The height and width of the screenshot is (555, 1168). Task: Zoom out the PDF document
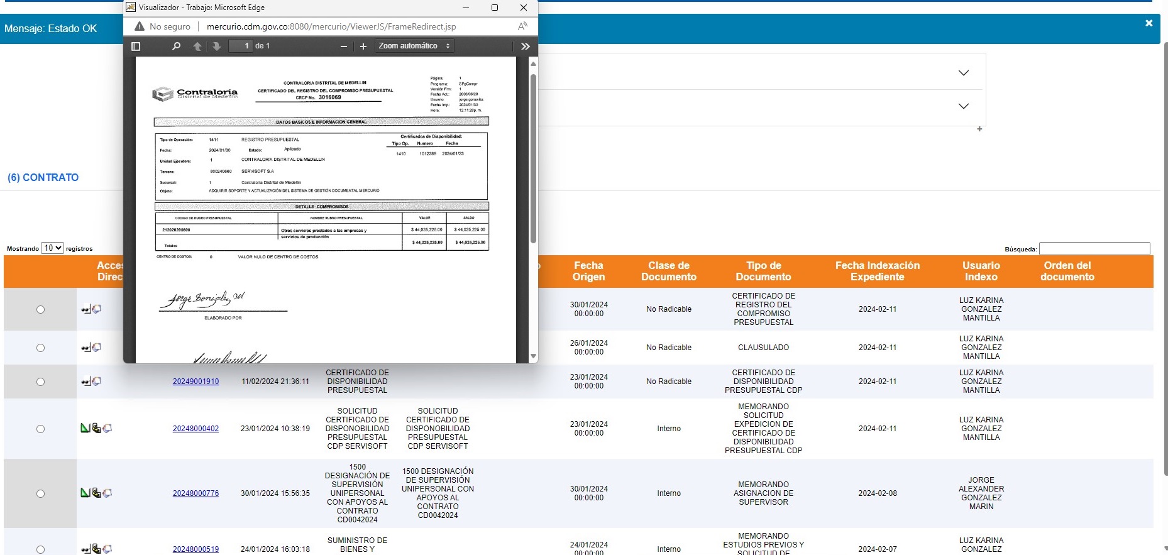tap(343, 46)
